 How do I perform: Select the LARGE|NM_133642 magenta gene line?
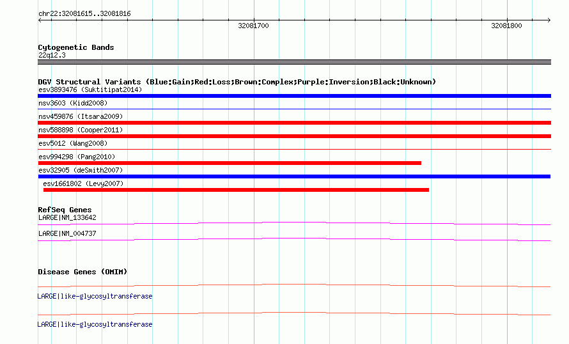[x=294, y=224]
